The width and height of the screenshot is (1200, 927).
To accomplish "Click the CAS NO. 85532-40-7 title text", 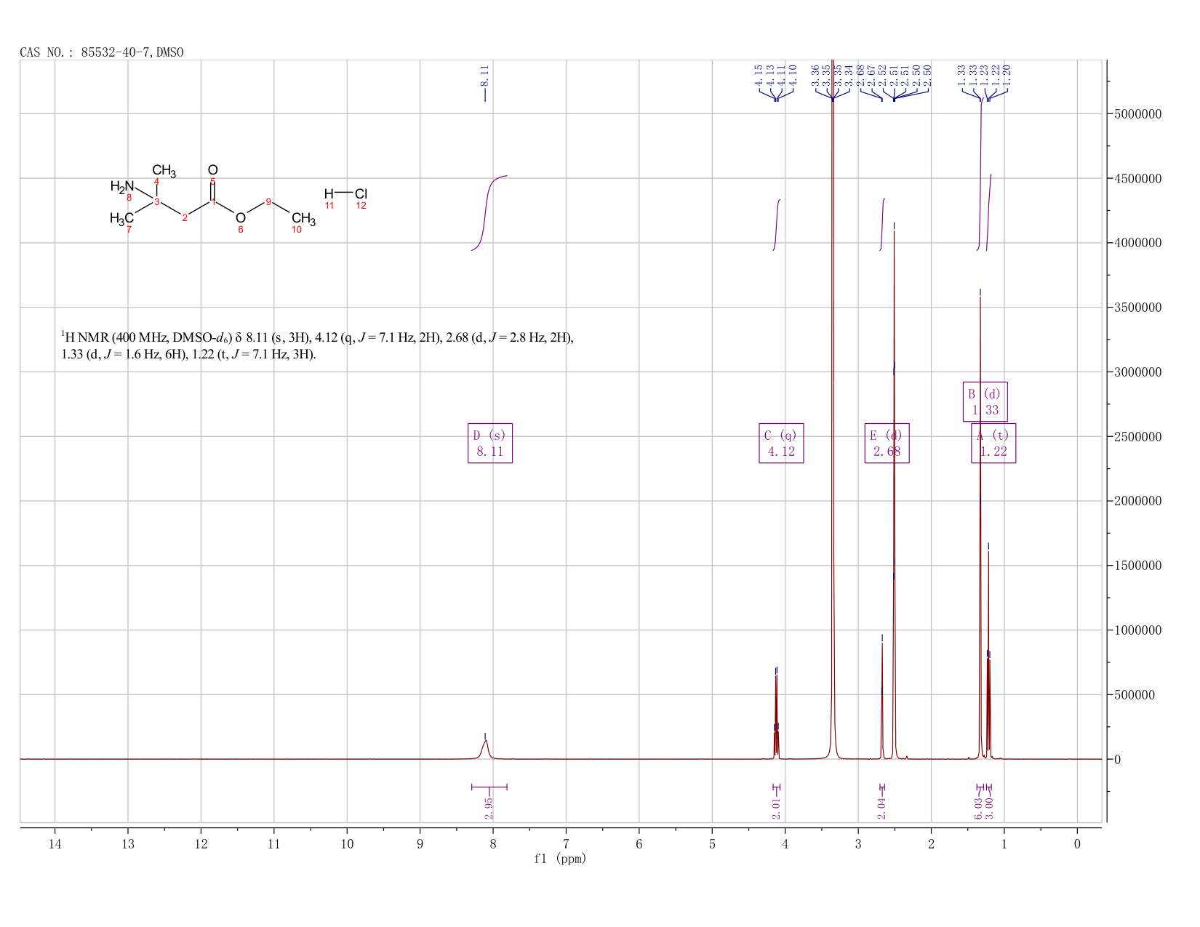I will pos(102,52).
